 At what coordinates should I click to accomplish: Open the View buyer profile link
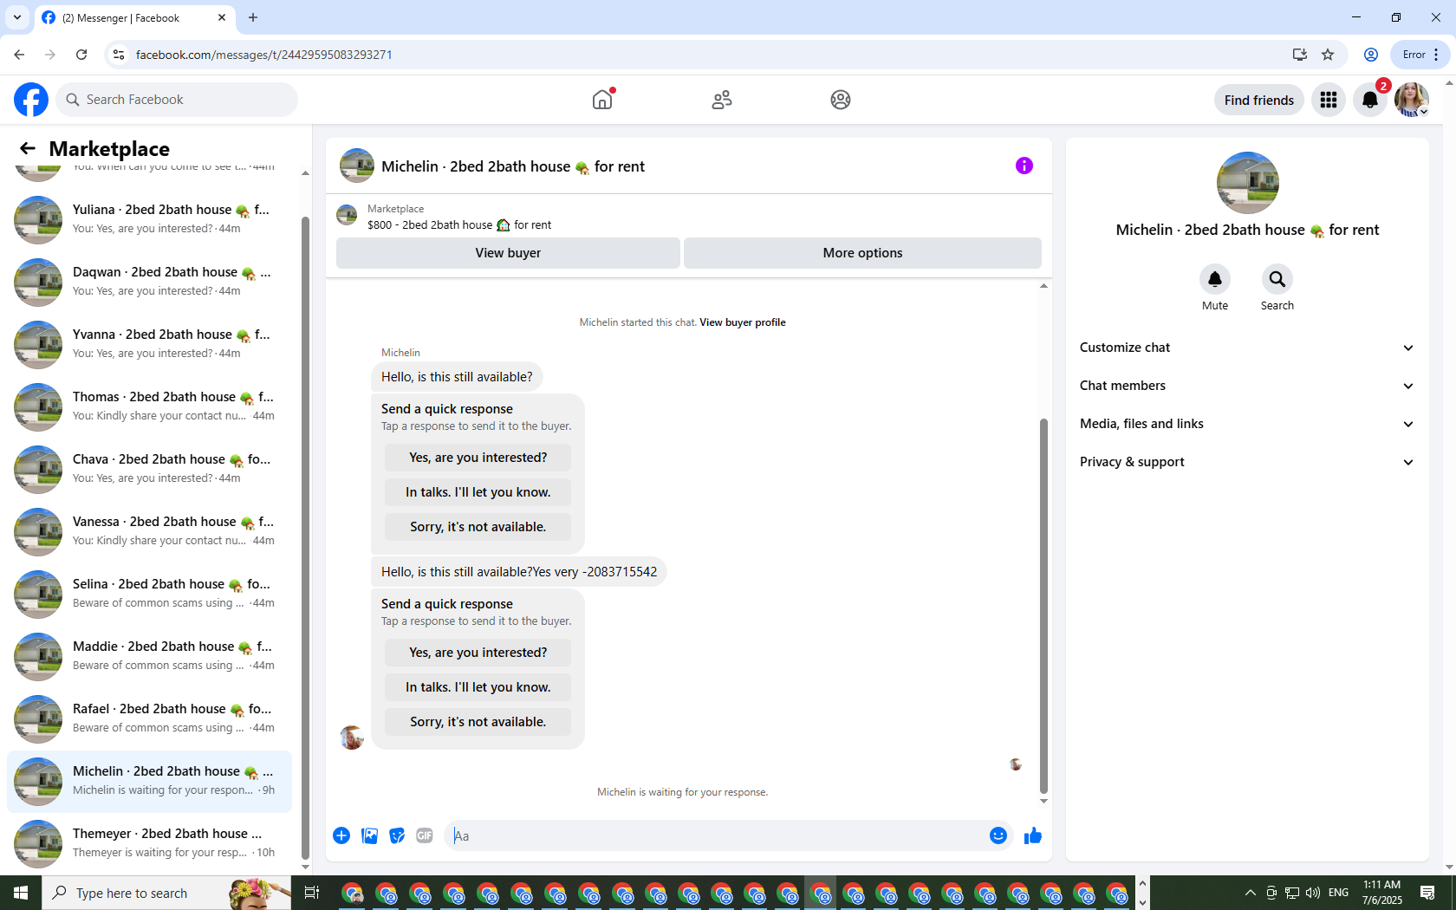743,322
